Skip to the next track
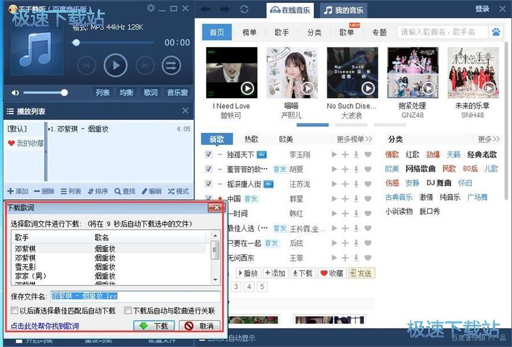The height and width of the screenshot is (347, 512). pyautogui.click(x=145, y=66)
